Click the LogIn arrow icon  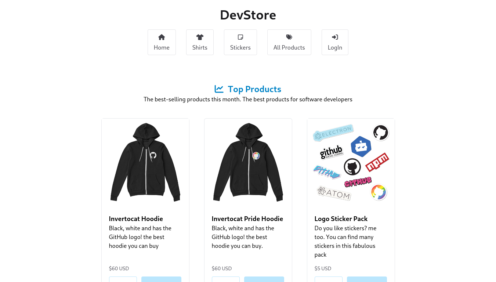(x=335, y=37)
